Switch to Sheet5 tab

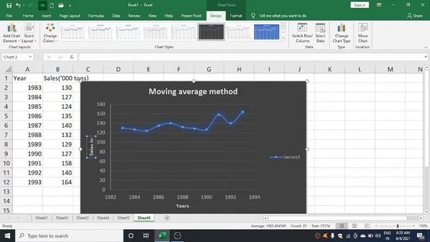[x=124, y=218]
